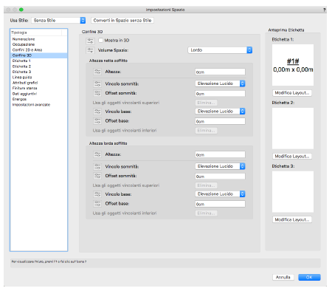Select Confine 3D in the list
Screen dimensions: 332x291
click(38, 55)
